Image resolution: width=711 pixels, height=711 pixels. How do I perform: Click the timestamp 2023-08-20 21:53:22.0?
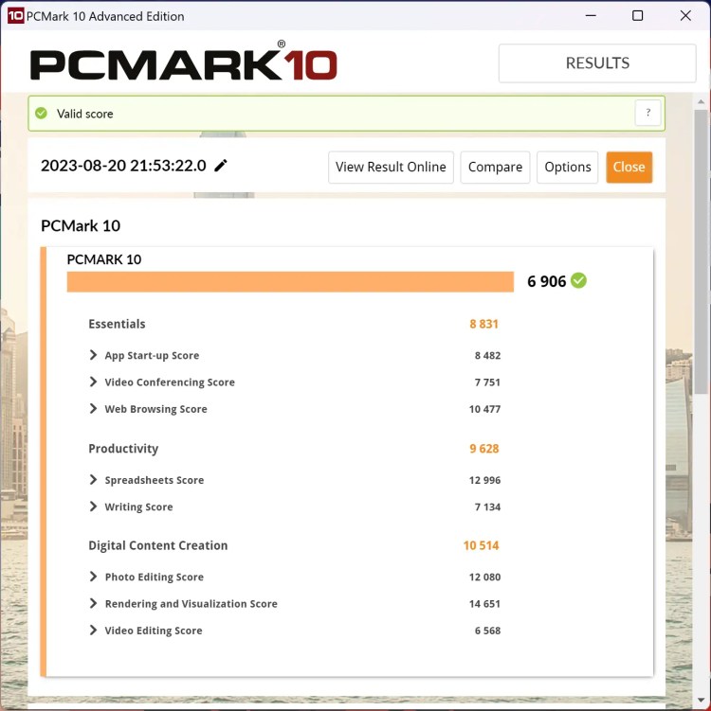click(123, 166)
